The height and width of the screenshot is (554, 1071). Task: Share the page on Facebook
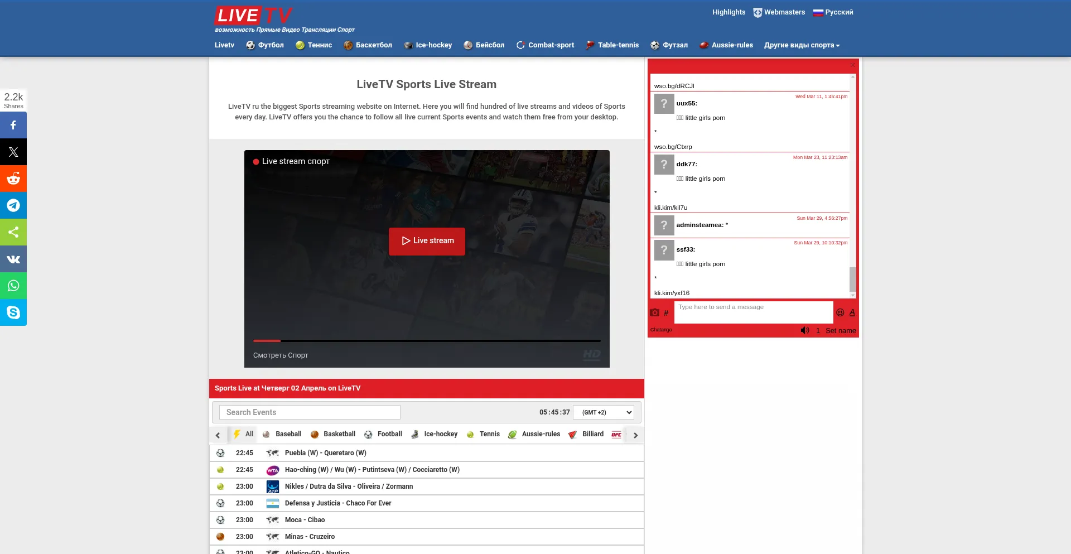point(13,125)
